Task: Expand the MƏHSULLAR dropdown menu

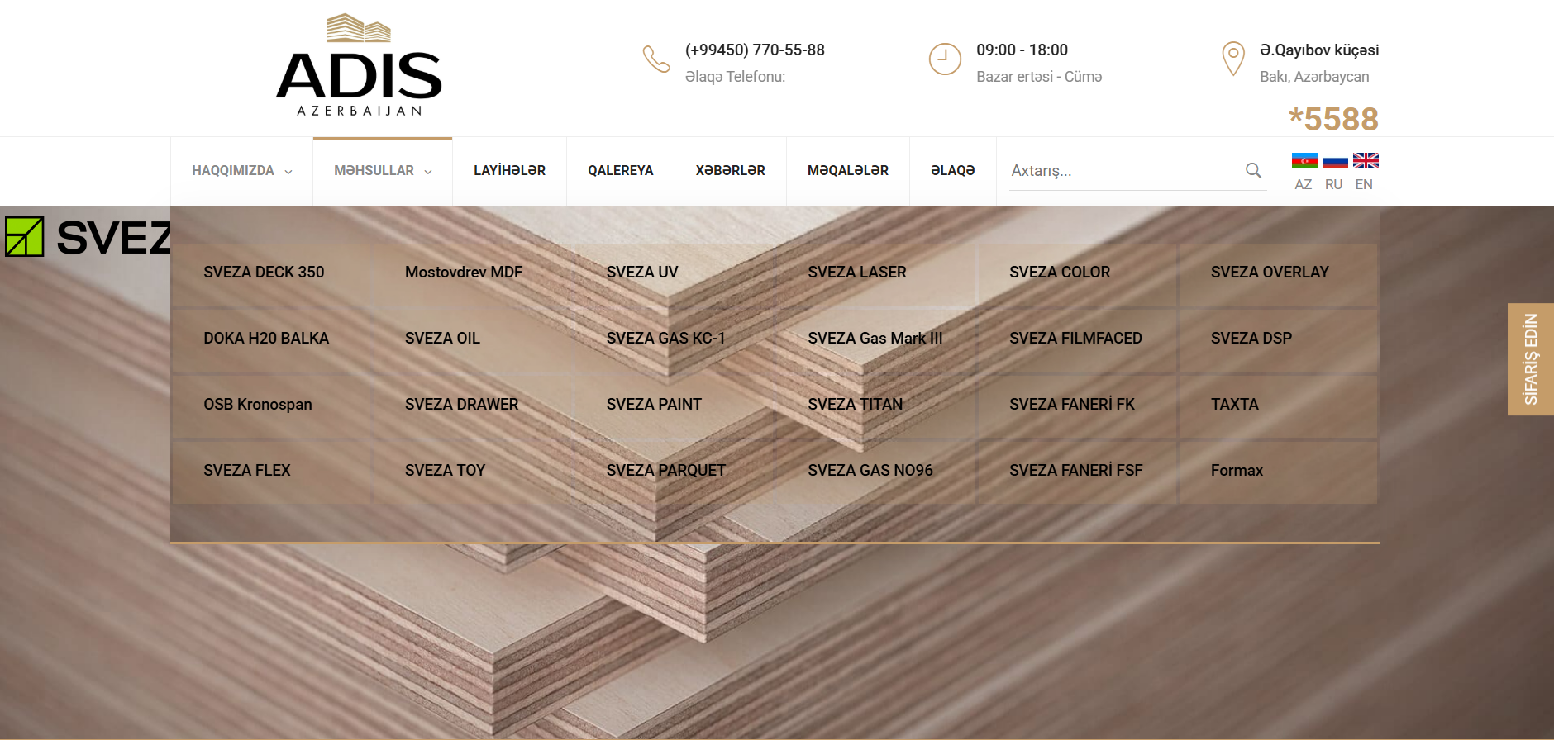Action: tap(382, 171)
